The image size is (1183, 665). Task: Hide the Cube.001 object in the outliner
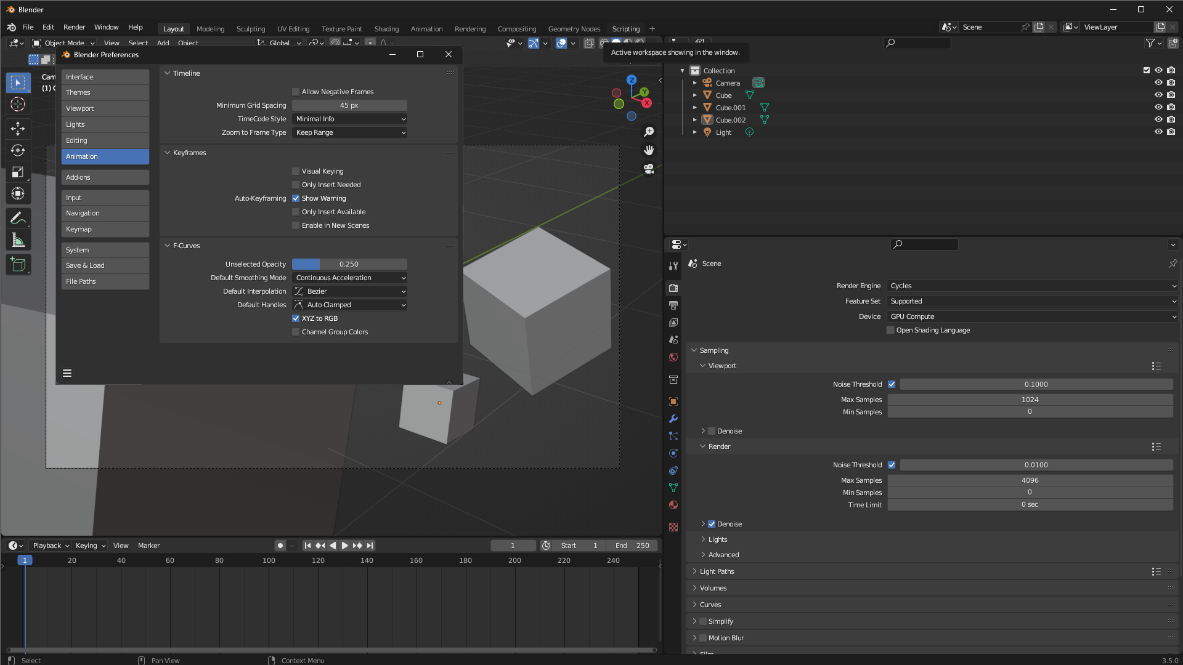[1158, 107]
